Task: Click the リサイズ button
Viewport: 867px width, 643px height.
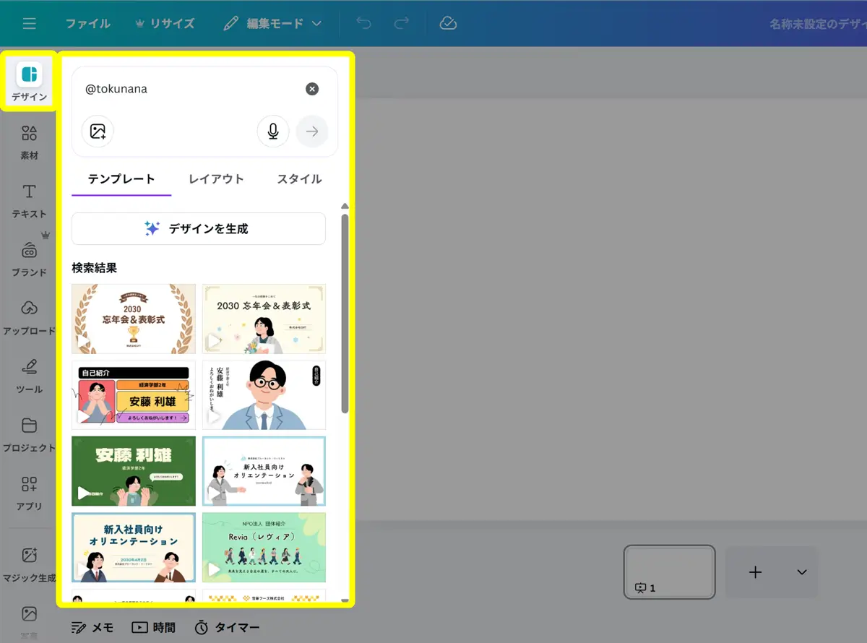Action: point(165,24)
